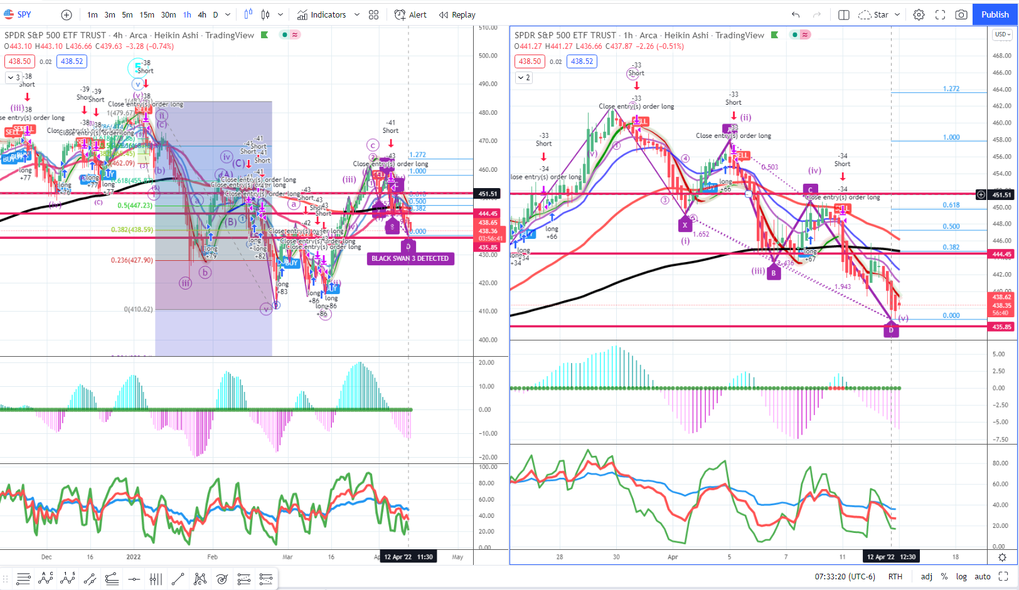Toggle auto scale
1019x590 pixels.
pyautogui.click(x=983, y=576)
